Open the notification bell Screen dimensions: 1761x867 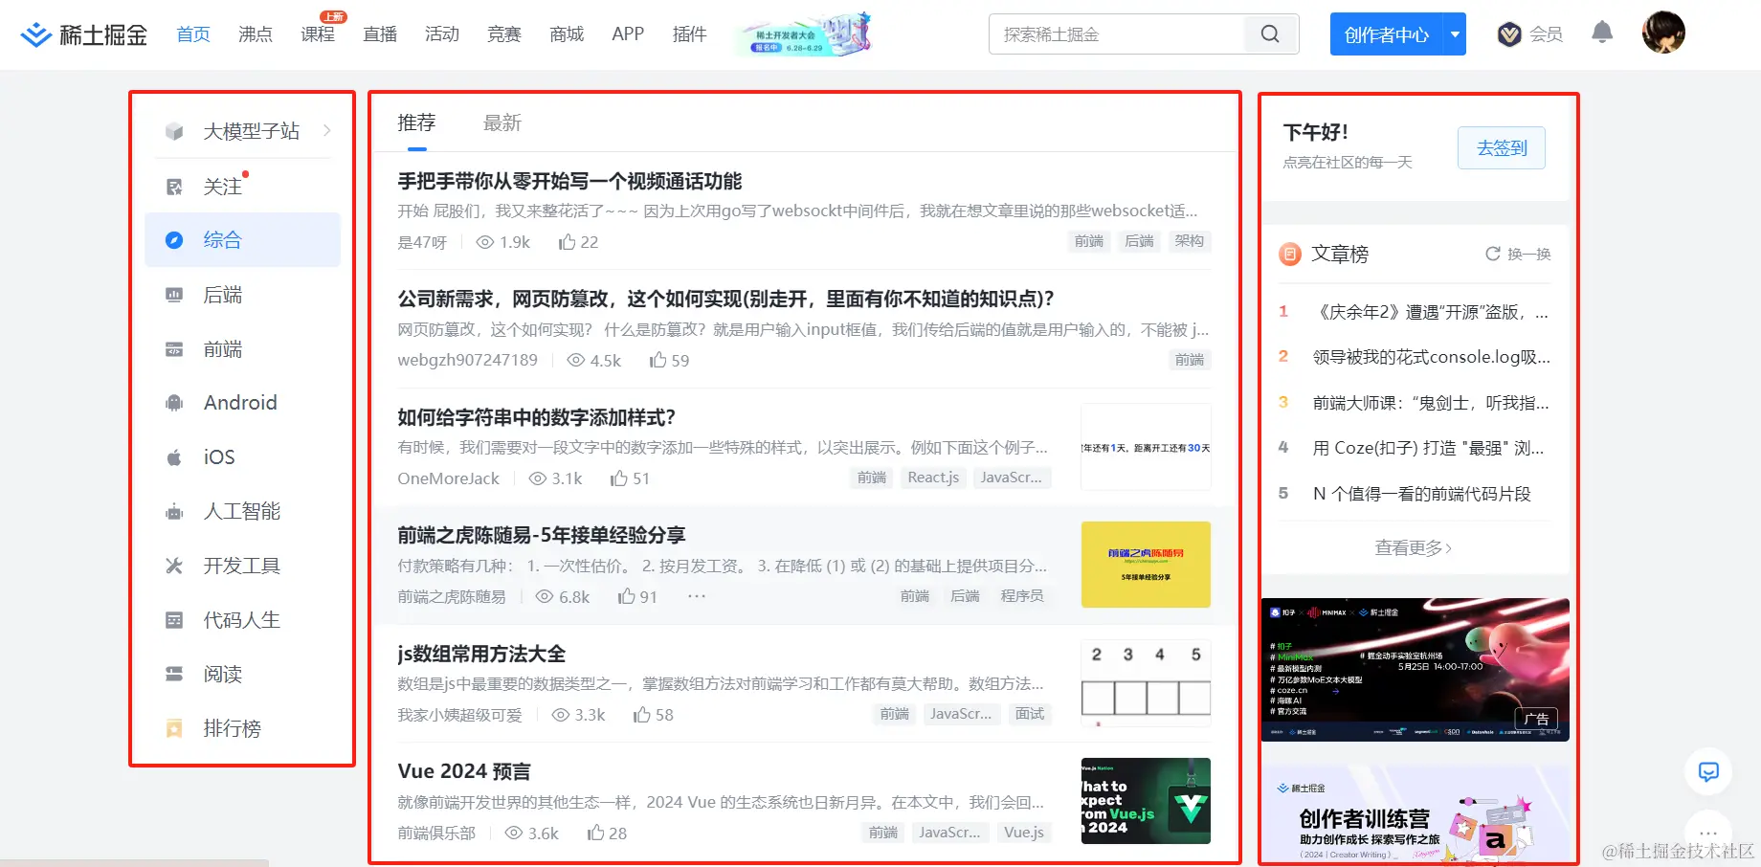pos(1602,33)
